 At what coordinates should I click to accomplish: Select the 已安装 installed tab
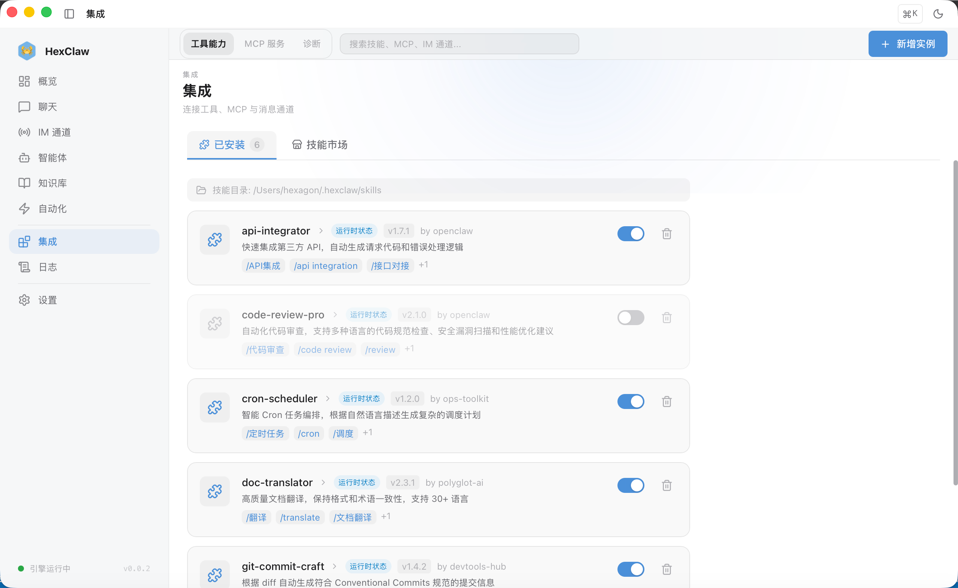[232, 145]
